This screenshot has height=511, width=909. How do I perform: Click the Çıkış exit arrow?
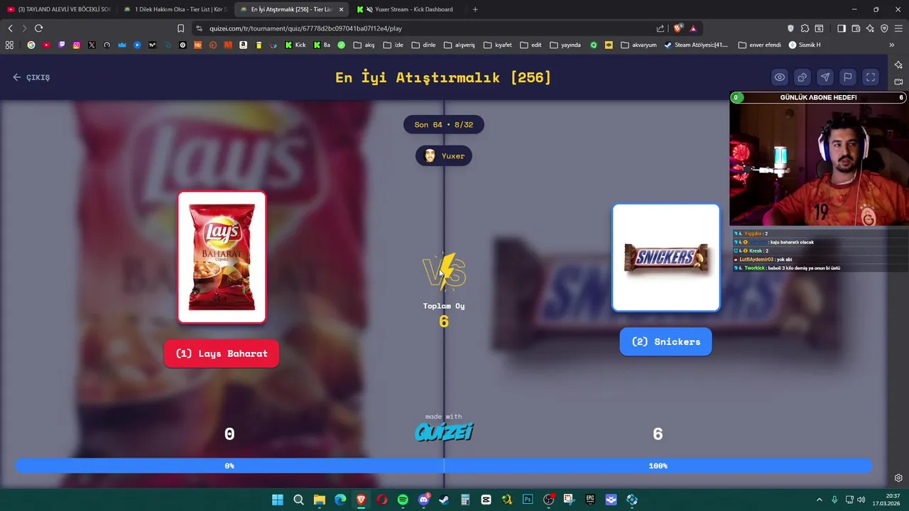31,77
